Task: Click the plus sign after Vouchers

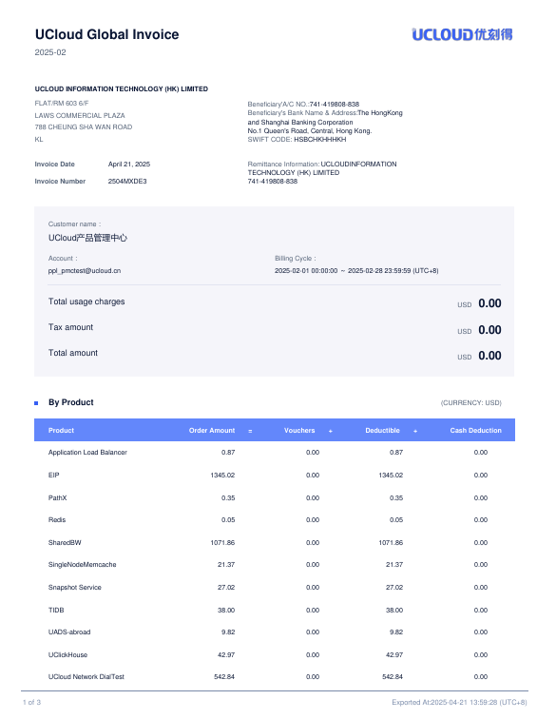Action: coord(331,431)
